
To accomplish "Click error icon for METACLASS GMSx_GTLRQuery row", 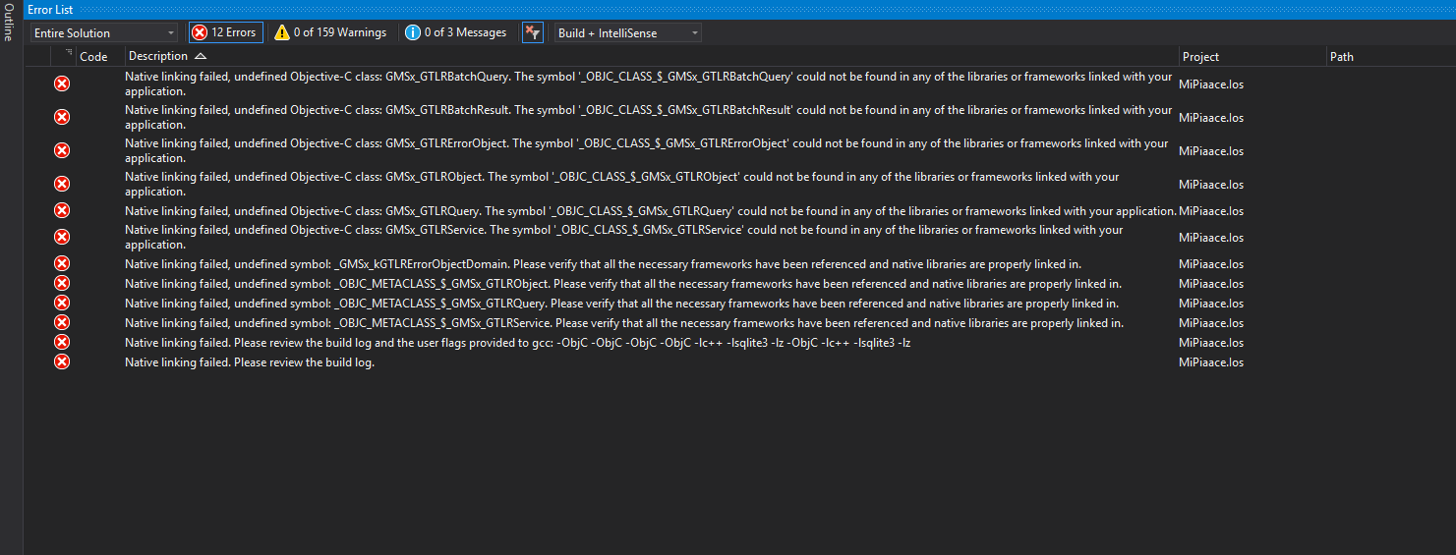I will 62,303.
